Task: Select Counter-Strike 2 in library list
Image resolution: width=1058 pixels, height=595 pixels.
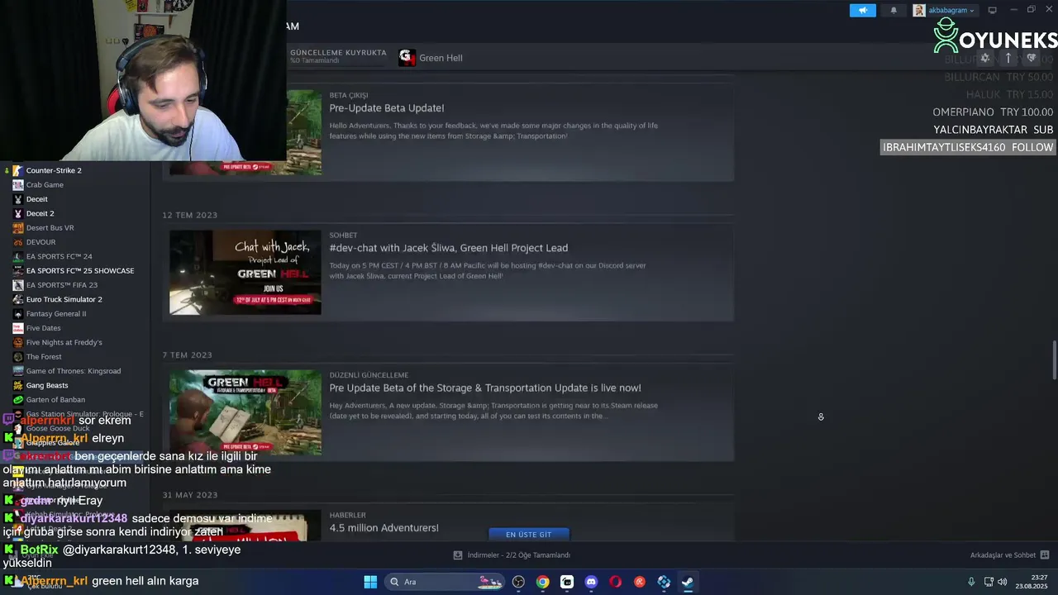Action: (x=54, y=170)
